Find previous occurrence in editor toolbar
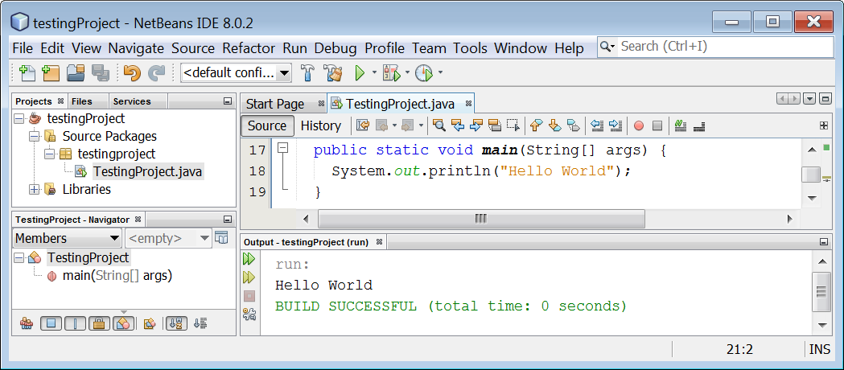 pyautogui.click(x=458, y=125)
